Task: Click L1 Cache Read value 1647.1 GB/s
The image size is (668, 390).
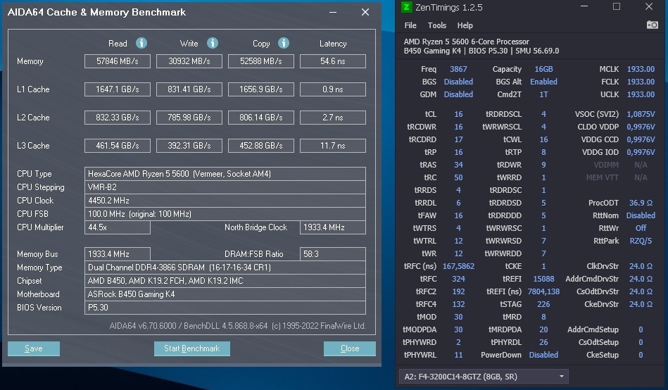Action: 117,89
